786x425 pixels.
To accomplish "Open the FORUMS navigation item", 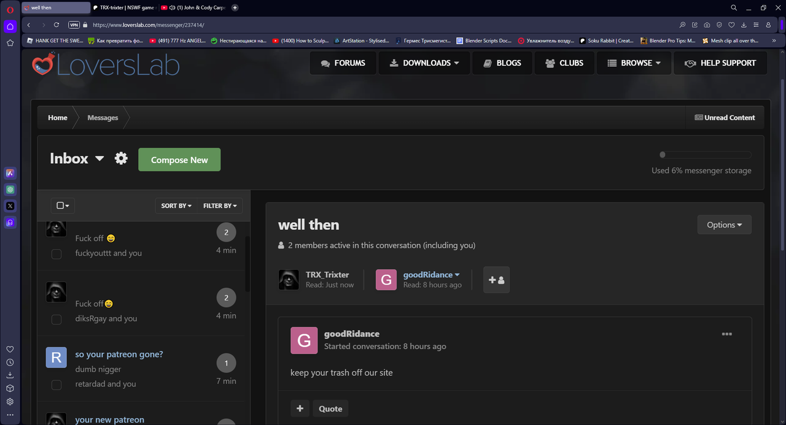I will click(x=343, y=63).
